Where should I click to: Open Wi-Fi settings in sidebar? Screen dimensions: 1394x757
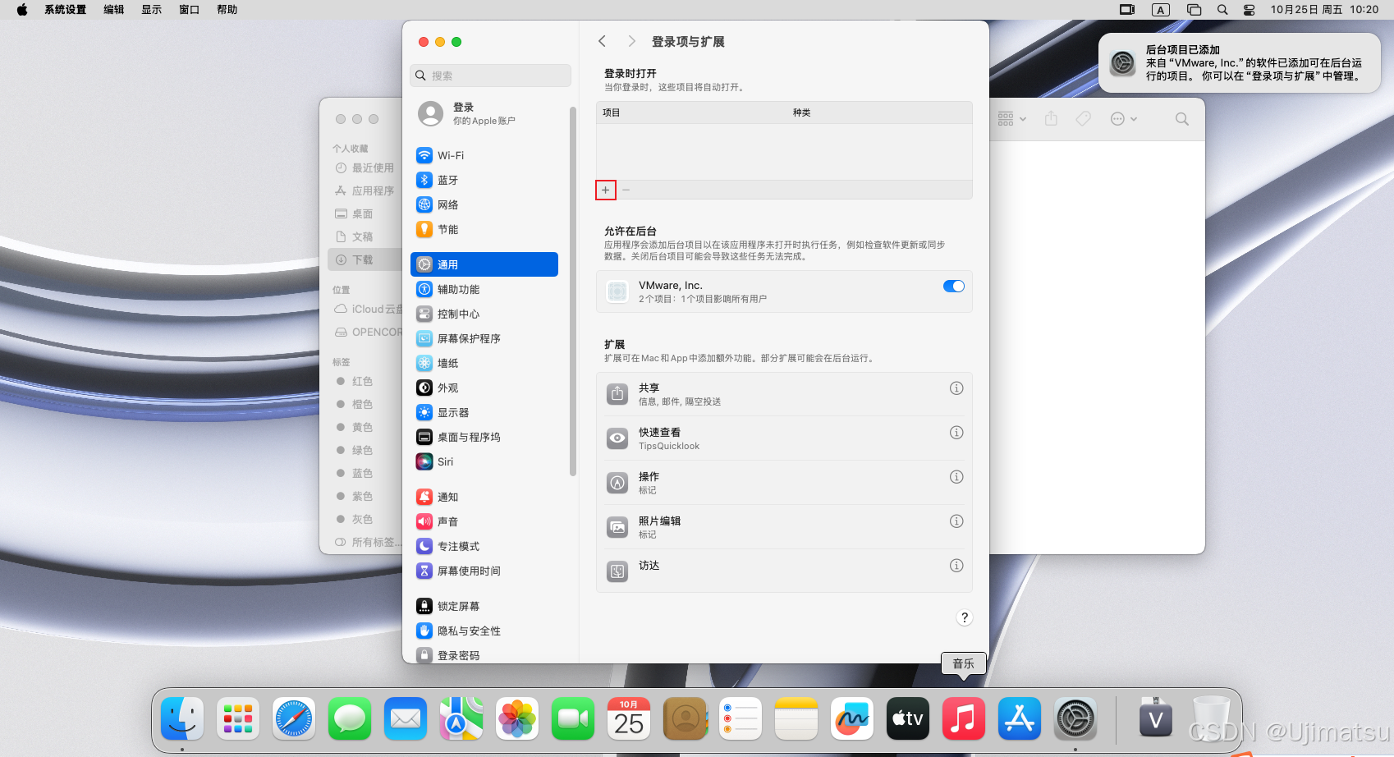point(484,155)
